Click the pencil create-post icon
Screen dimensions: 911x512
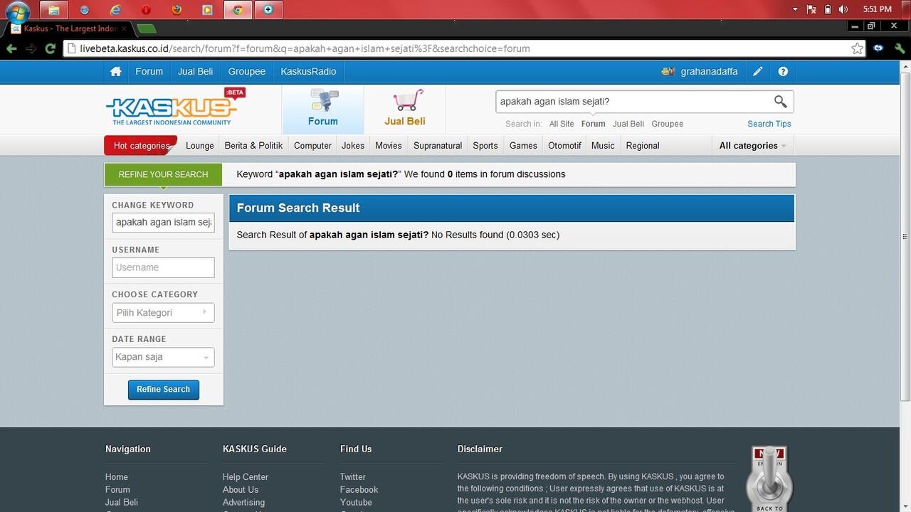[758, 71]
